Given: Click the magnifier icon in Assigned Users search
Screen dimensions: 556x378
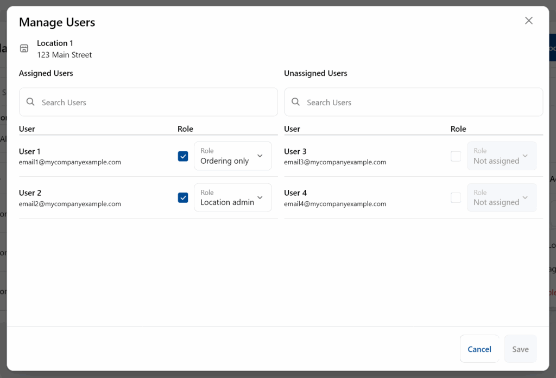Looking at the screenshot, I should click(x=31, y=102).
